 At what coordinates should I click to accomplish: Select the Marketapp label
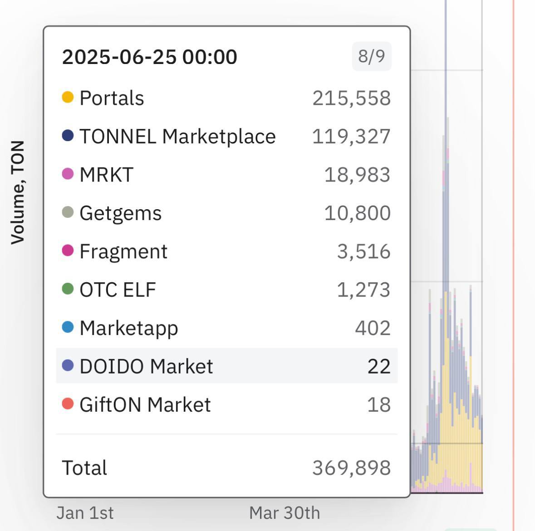tap(128, 329)
